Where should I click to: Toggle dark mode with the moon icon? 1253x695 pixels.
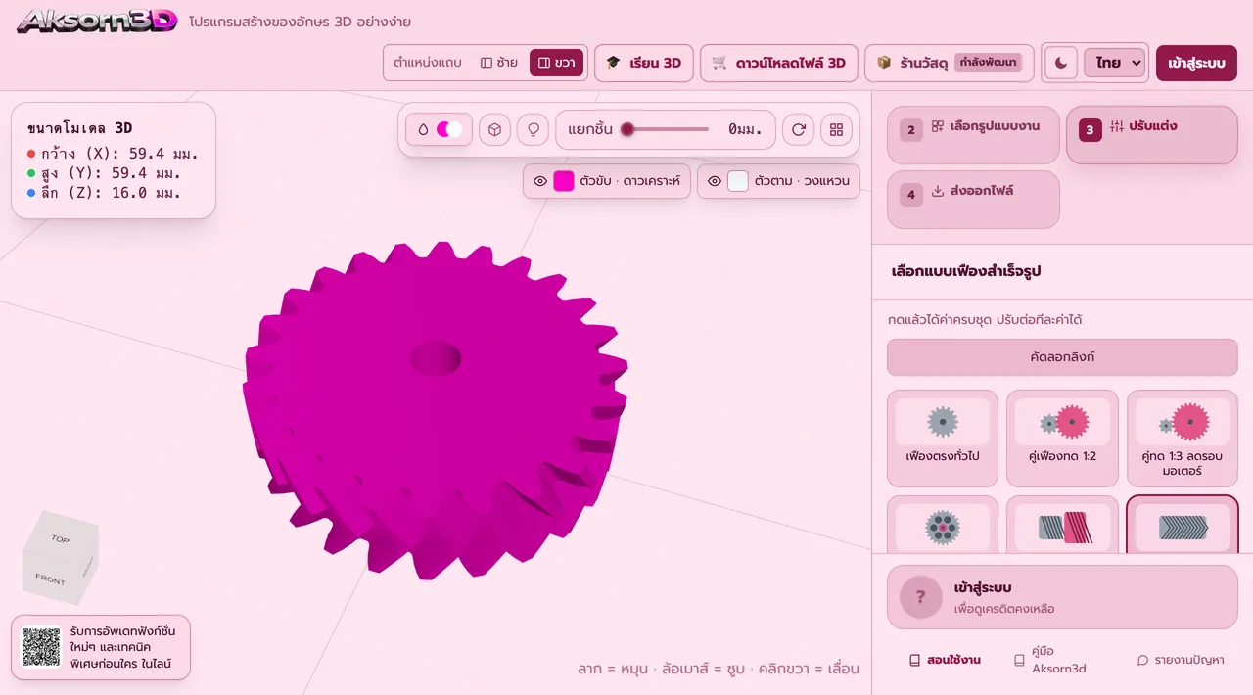(x=1061, y=63)
